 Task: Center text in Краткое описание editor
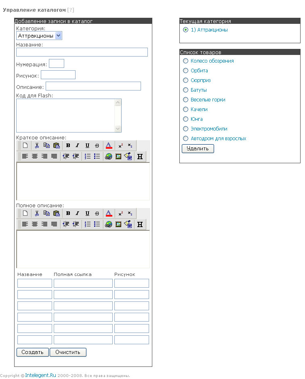(35, 156)
